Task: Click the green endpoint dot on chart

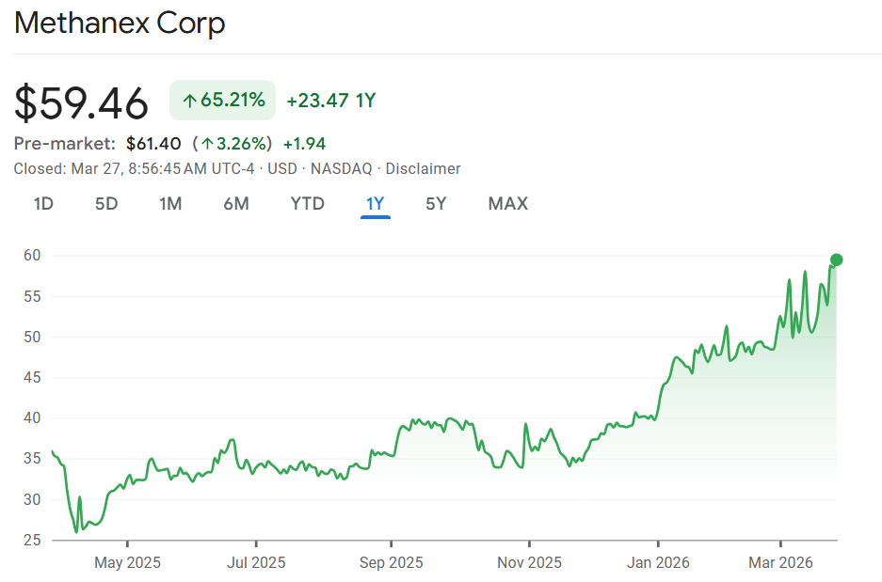Action: pyautogui.click(x=836, y=260)
